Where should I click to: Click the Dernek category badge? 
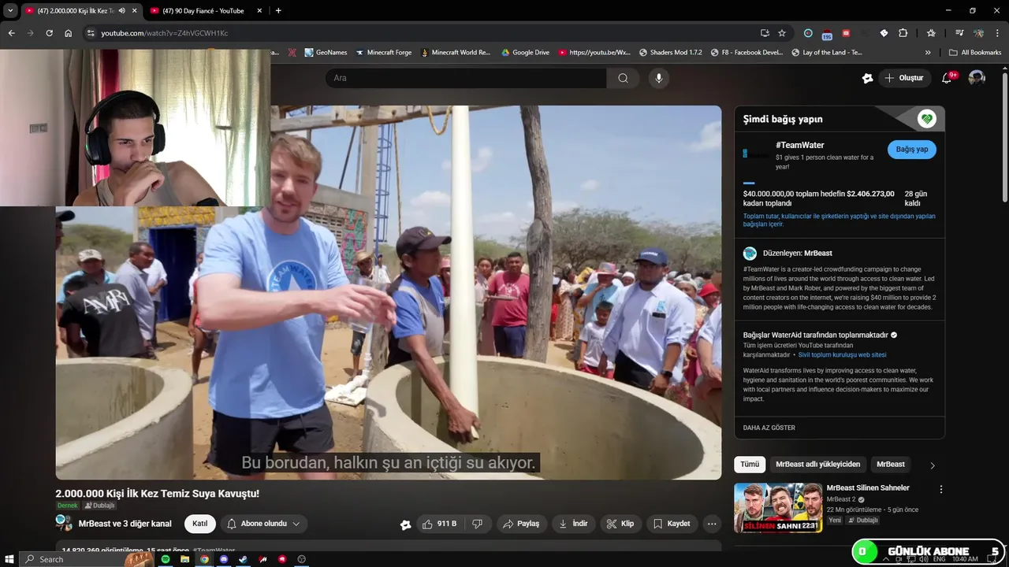tap(68, 506)
